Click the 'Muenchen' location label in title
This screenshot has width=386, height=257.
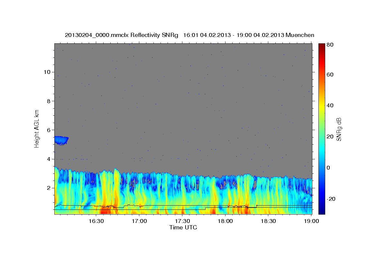[x=300, y=35]
